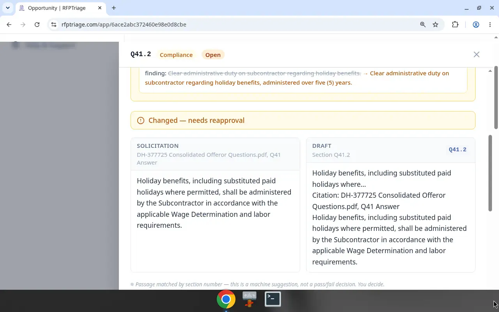Click the struck-through original finding text

coord(264,73)
